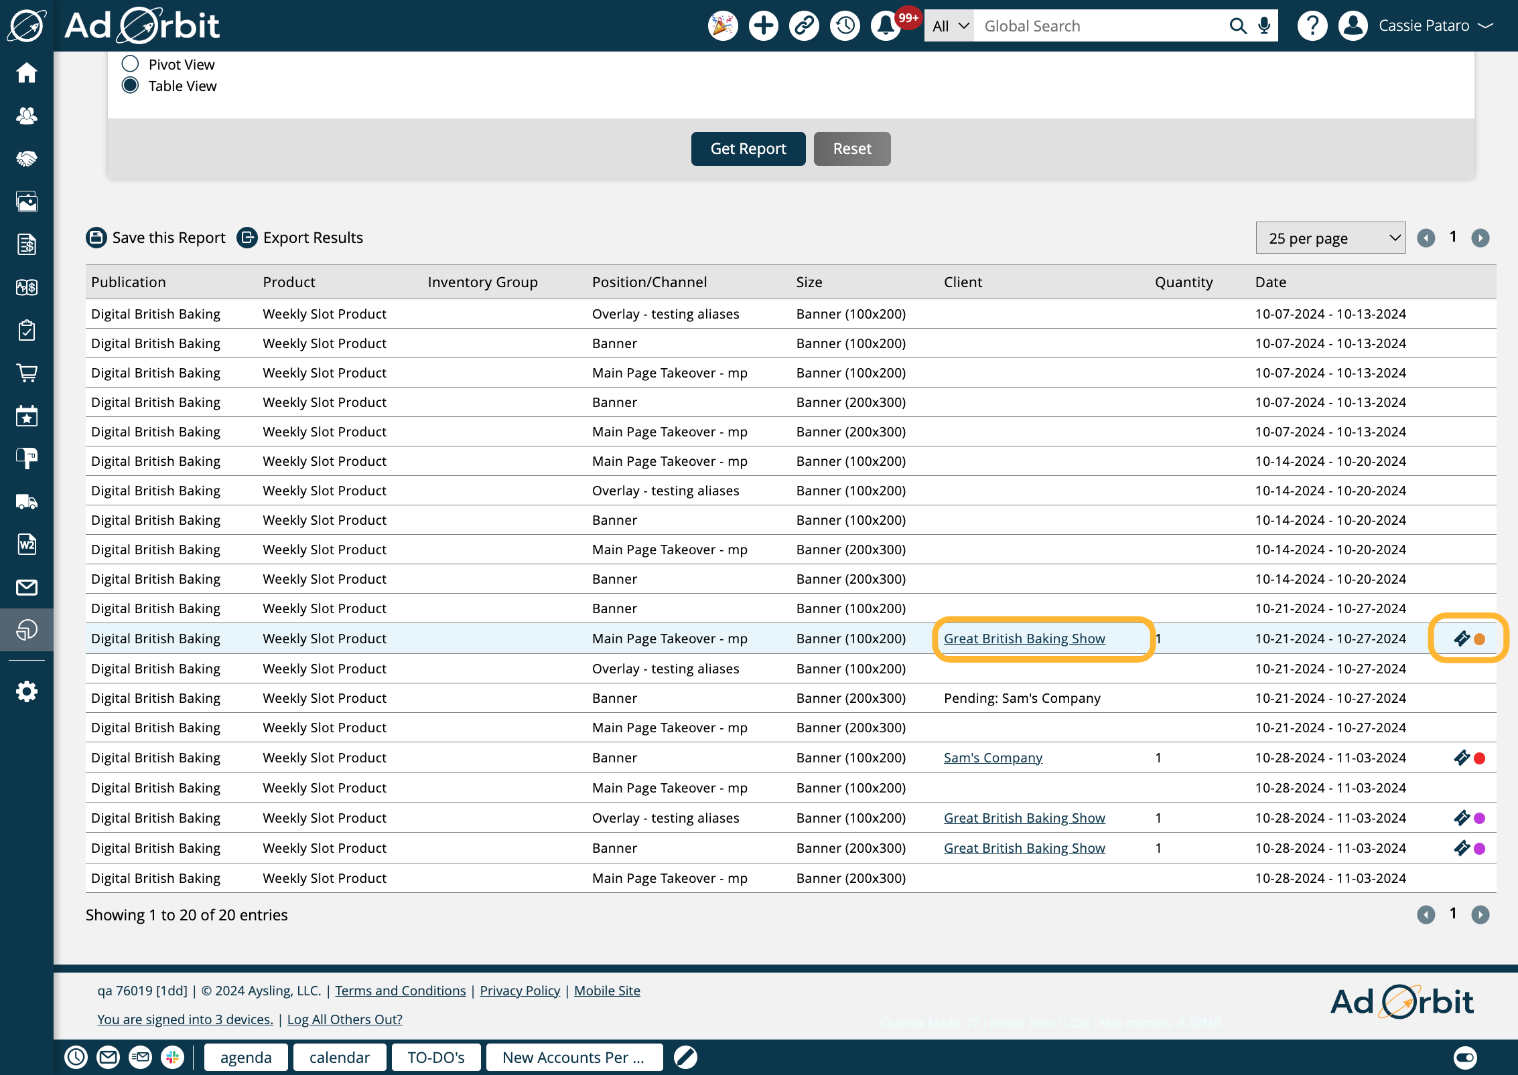Click the Slack icon in bottom bar
The image size is (1518, 1075).
173,1058
